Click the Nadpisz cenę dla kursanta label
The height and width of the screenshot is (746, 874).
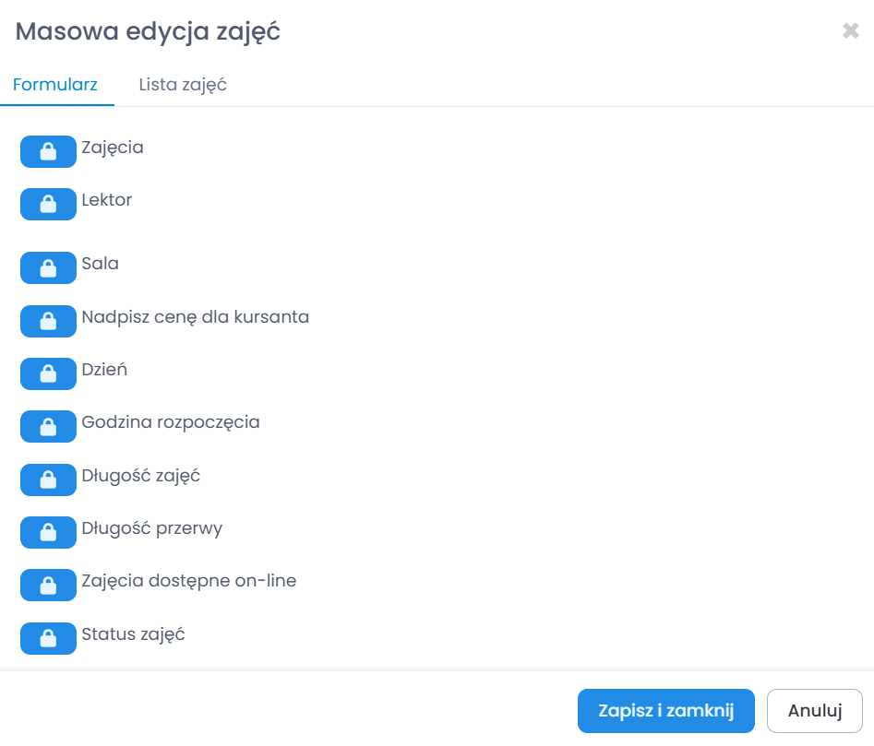pyautogui.click(x=196, y=317)
